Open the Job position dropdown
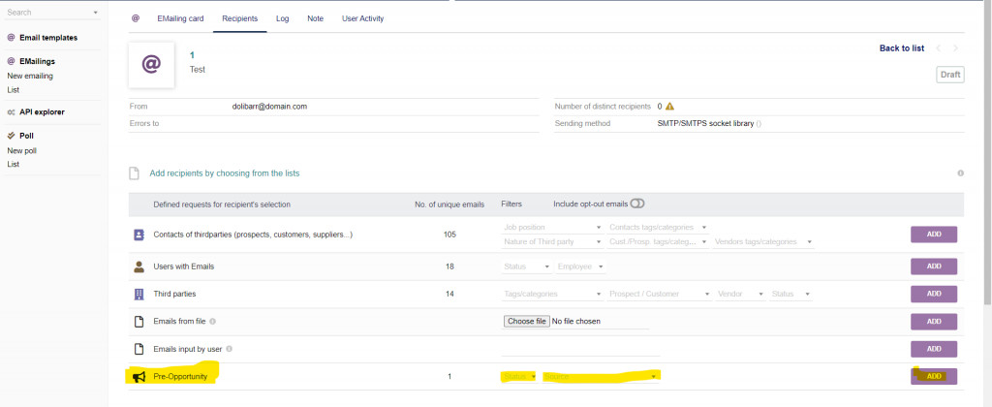Screen dimensions: 992x407 tap(552, 227)
